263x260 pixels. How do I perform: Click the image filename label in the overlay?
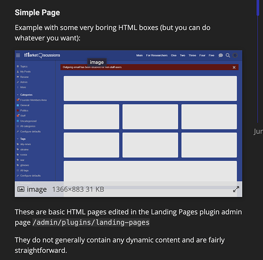coord(37,189)
